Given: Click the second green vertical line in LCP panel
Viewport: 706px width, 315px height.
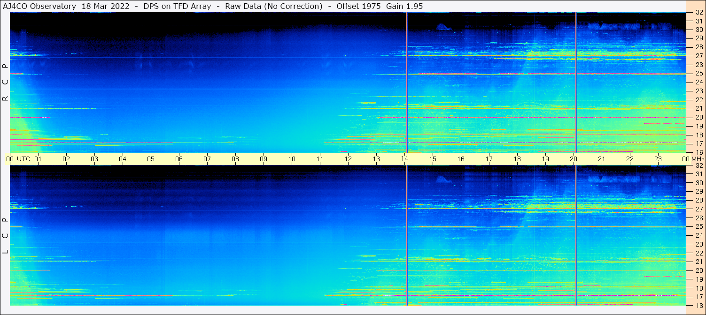Looking at the screenshot, I should pyautogui.click(x=576, y=235).
